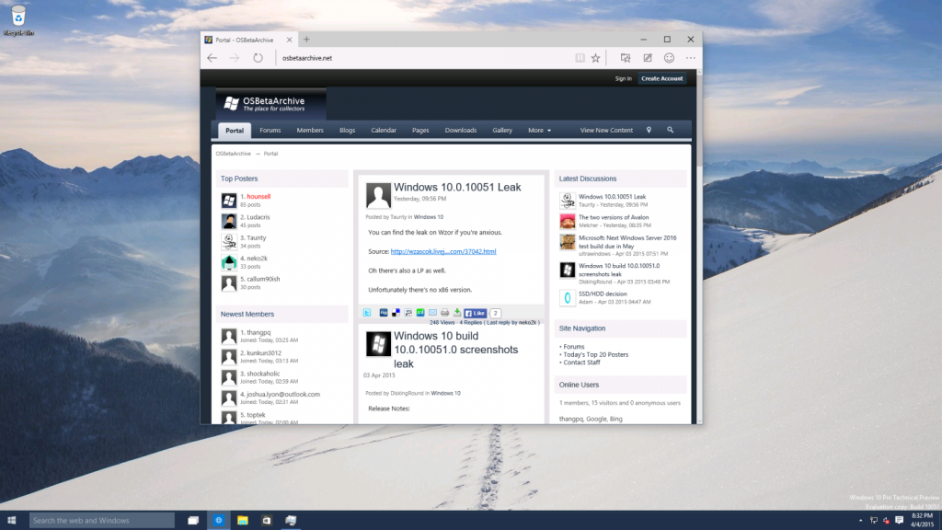Open the browser More actions ellipsis
The width and height of the screenshot is (942, 530).
691,58
